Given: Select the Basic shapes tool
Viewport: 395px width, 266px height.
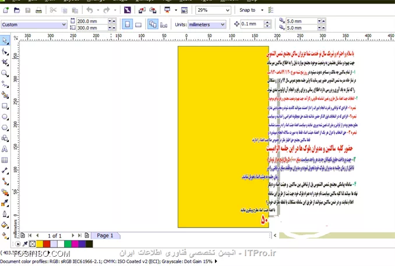Looking at the screenshot, I should click(5, 138).
